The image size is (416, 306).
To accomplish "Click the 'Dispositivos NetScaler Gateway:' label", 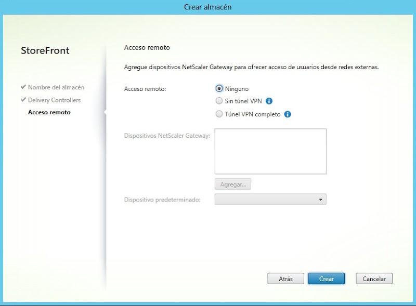I will pyautogui.click(x=167, y=136).
